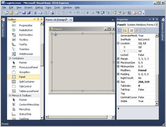The width and height of the screenshot is (166, 127).
Task: Expand the MaximumSize property node
Action: click(118, 63)
